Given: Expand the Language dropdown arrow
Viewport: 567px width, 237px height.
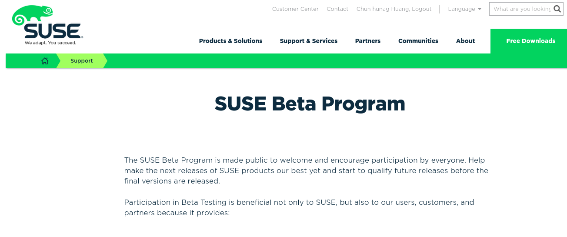Looking at the screenshot, I should coord(480,9).
